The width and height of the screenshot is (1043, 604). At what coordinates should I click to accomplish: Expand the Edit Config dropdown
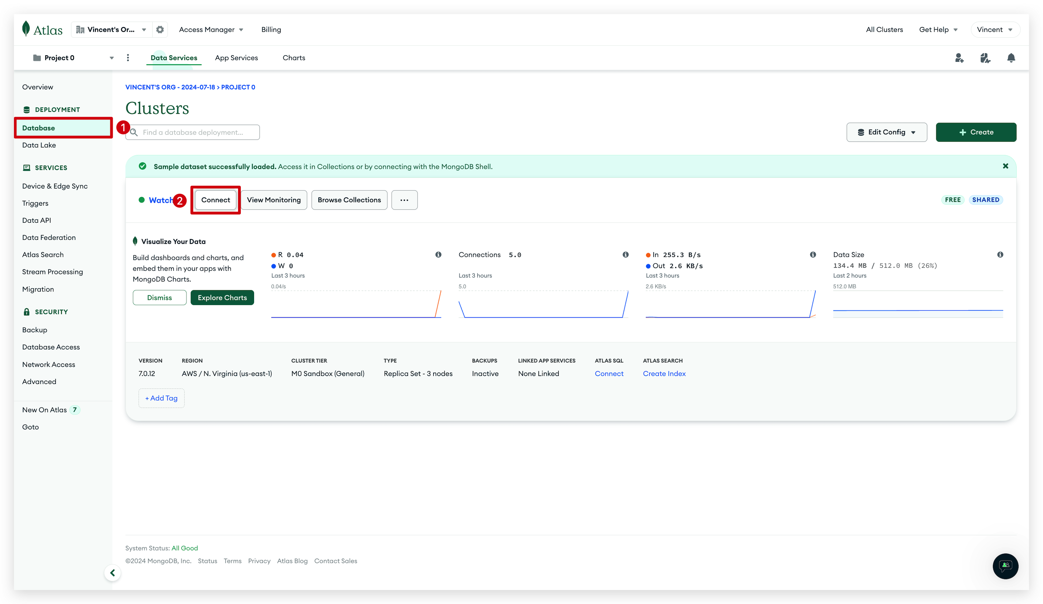[x=886, y=132]
